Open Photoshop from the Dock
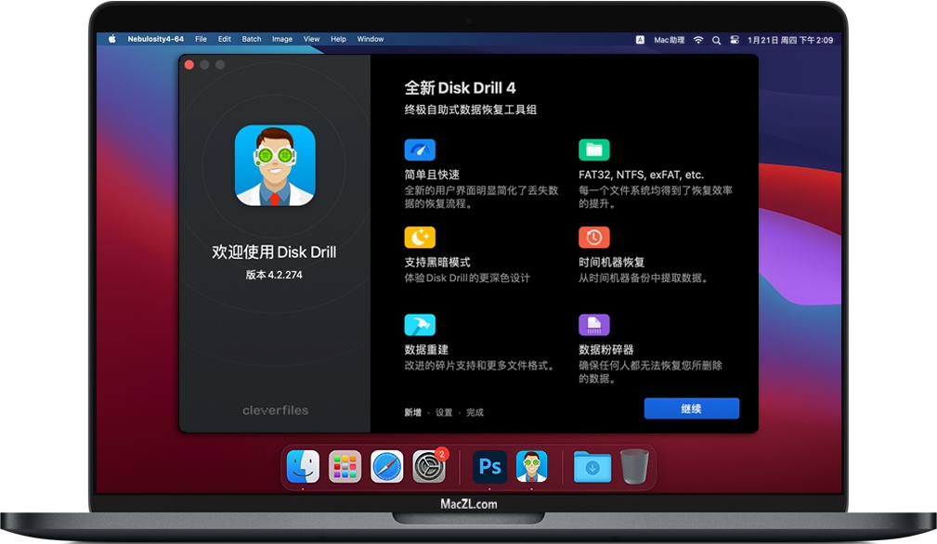This screenshot has height=544, width=937. click(490, 466)
